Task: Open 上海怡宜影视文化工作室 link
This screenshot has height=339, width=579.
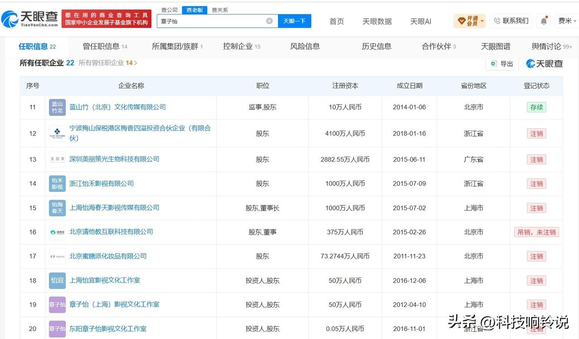Action: (x=105, y=281)
